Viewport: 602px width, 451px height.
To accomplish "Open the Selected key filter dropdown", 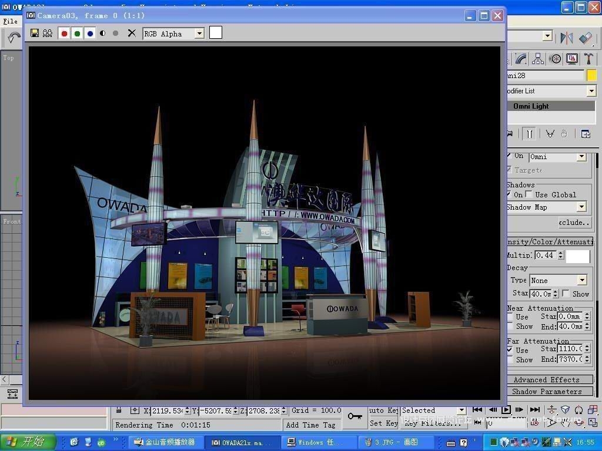I will click(462, 410).
